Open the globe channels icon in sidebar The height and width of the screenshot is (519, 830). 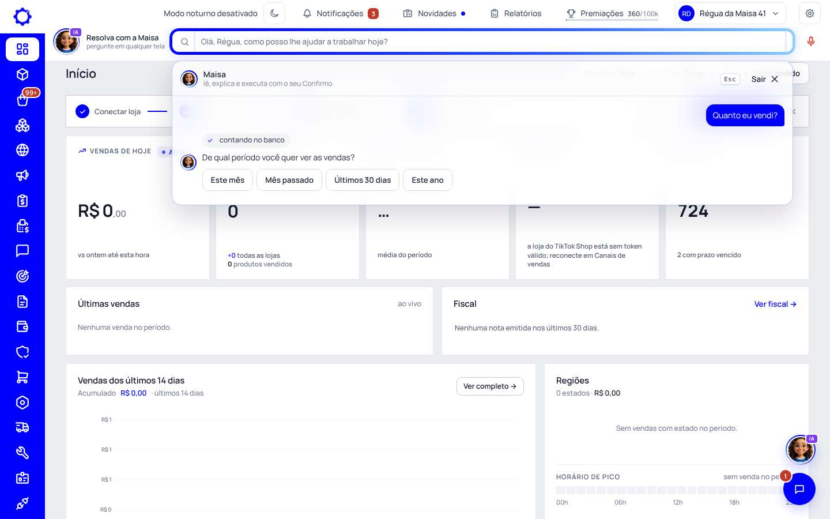click(22, 150)
